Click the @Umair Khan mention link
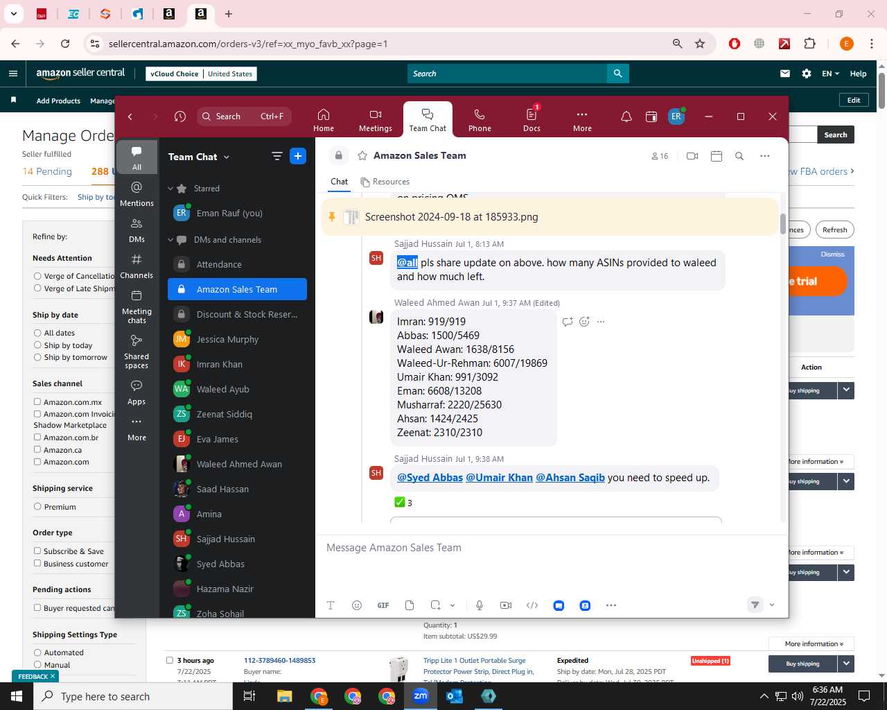Viewport: 887px width, 710px height. click(x=499, y=477)
